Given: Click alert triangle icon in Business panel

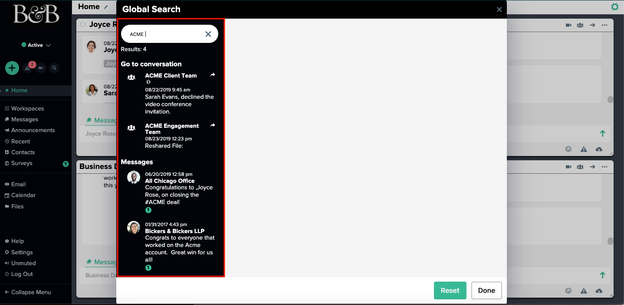Looking at the screenshot, I should pyautogui.click(x=584, y=291).
